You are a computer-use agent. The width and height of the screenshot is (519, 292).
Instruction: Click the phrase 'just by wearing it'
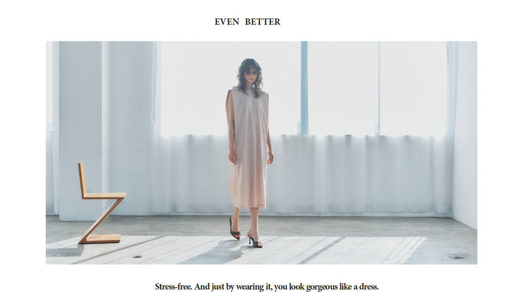[242, 287]
